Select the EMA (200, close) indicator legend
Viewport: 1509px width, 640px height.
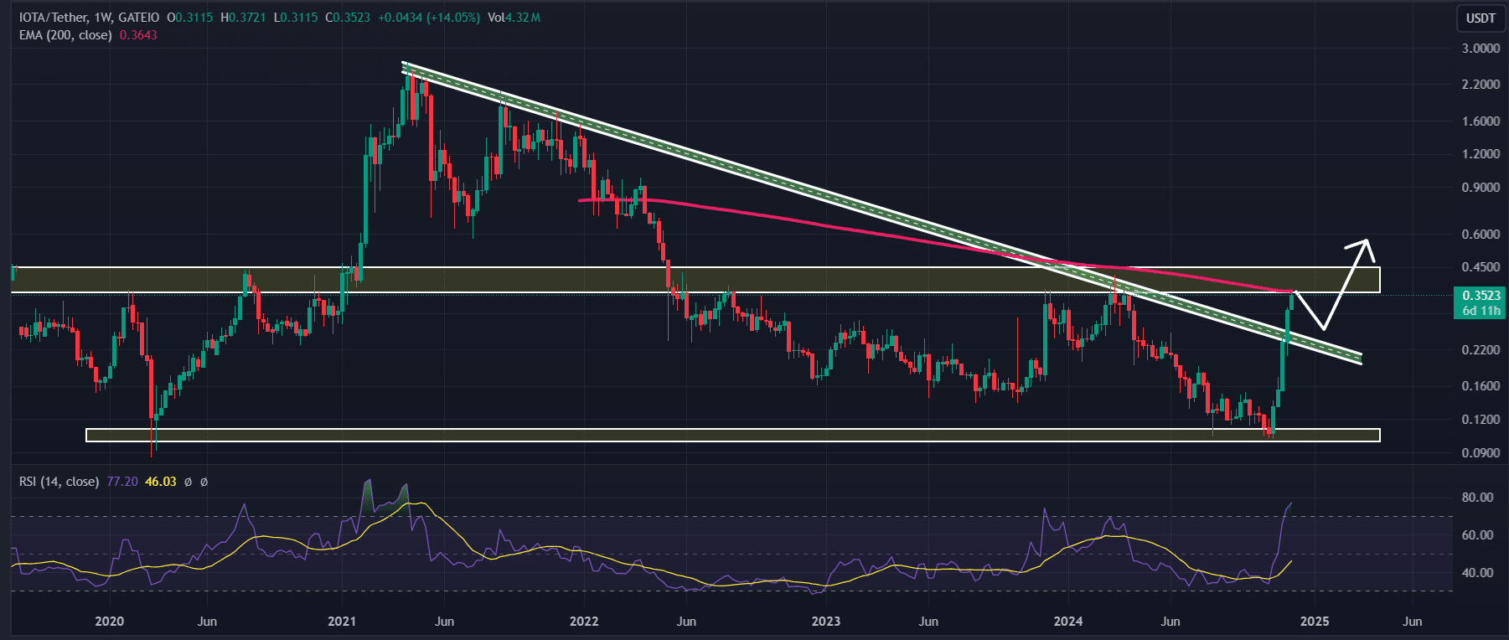pyautogui.click(x=65, y=35)
